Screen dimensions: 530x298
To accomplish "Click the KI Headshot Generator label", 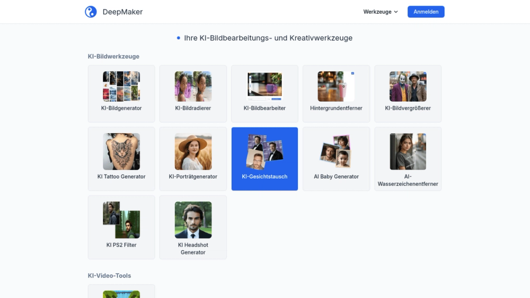I will point(193,249).
